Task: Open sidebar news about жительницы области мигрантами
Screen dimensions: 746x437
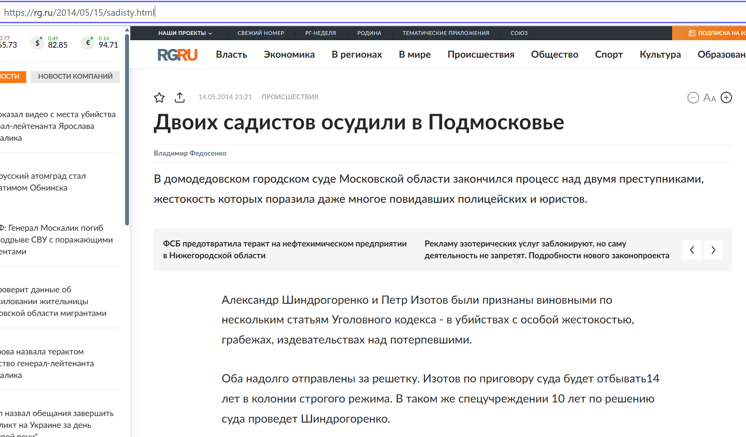Action: point(53,302)
